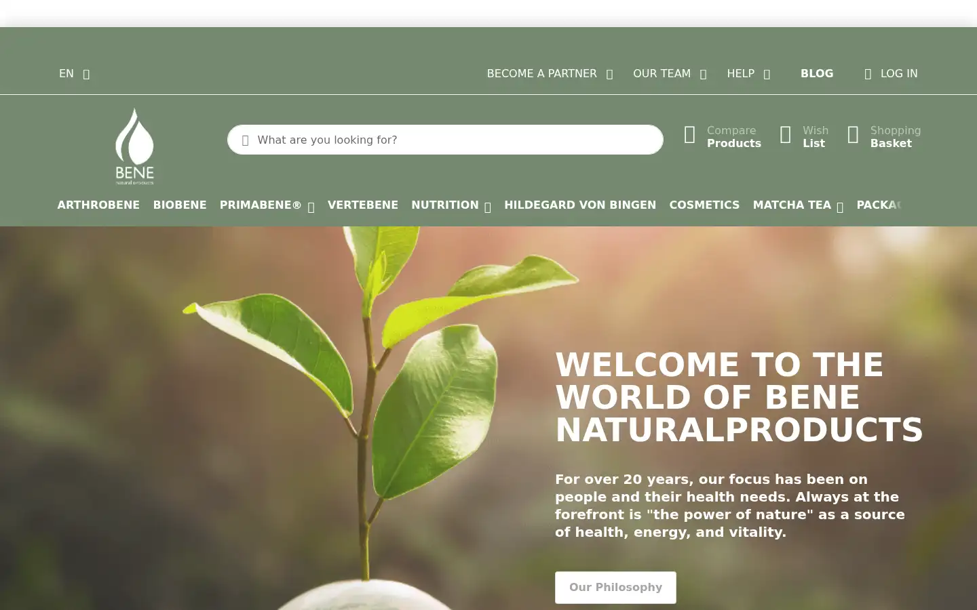Expand the Our Team menu
The height and width of the screenshot is (610, 977).
point(670,73)
